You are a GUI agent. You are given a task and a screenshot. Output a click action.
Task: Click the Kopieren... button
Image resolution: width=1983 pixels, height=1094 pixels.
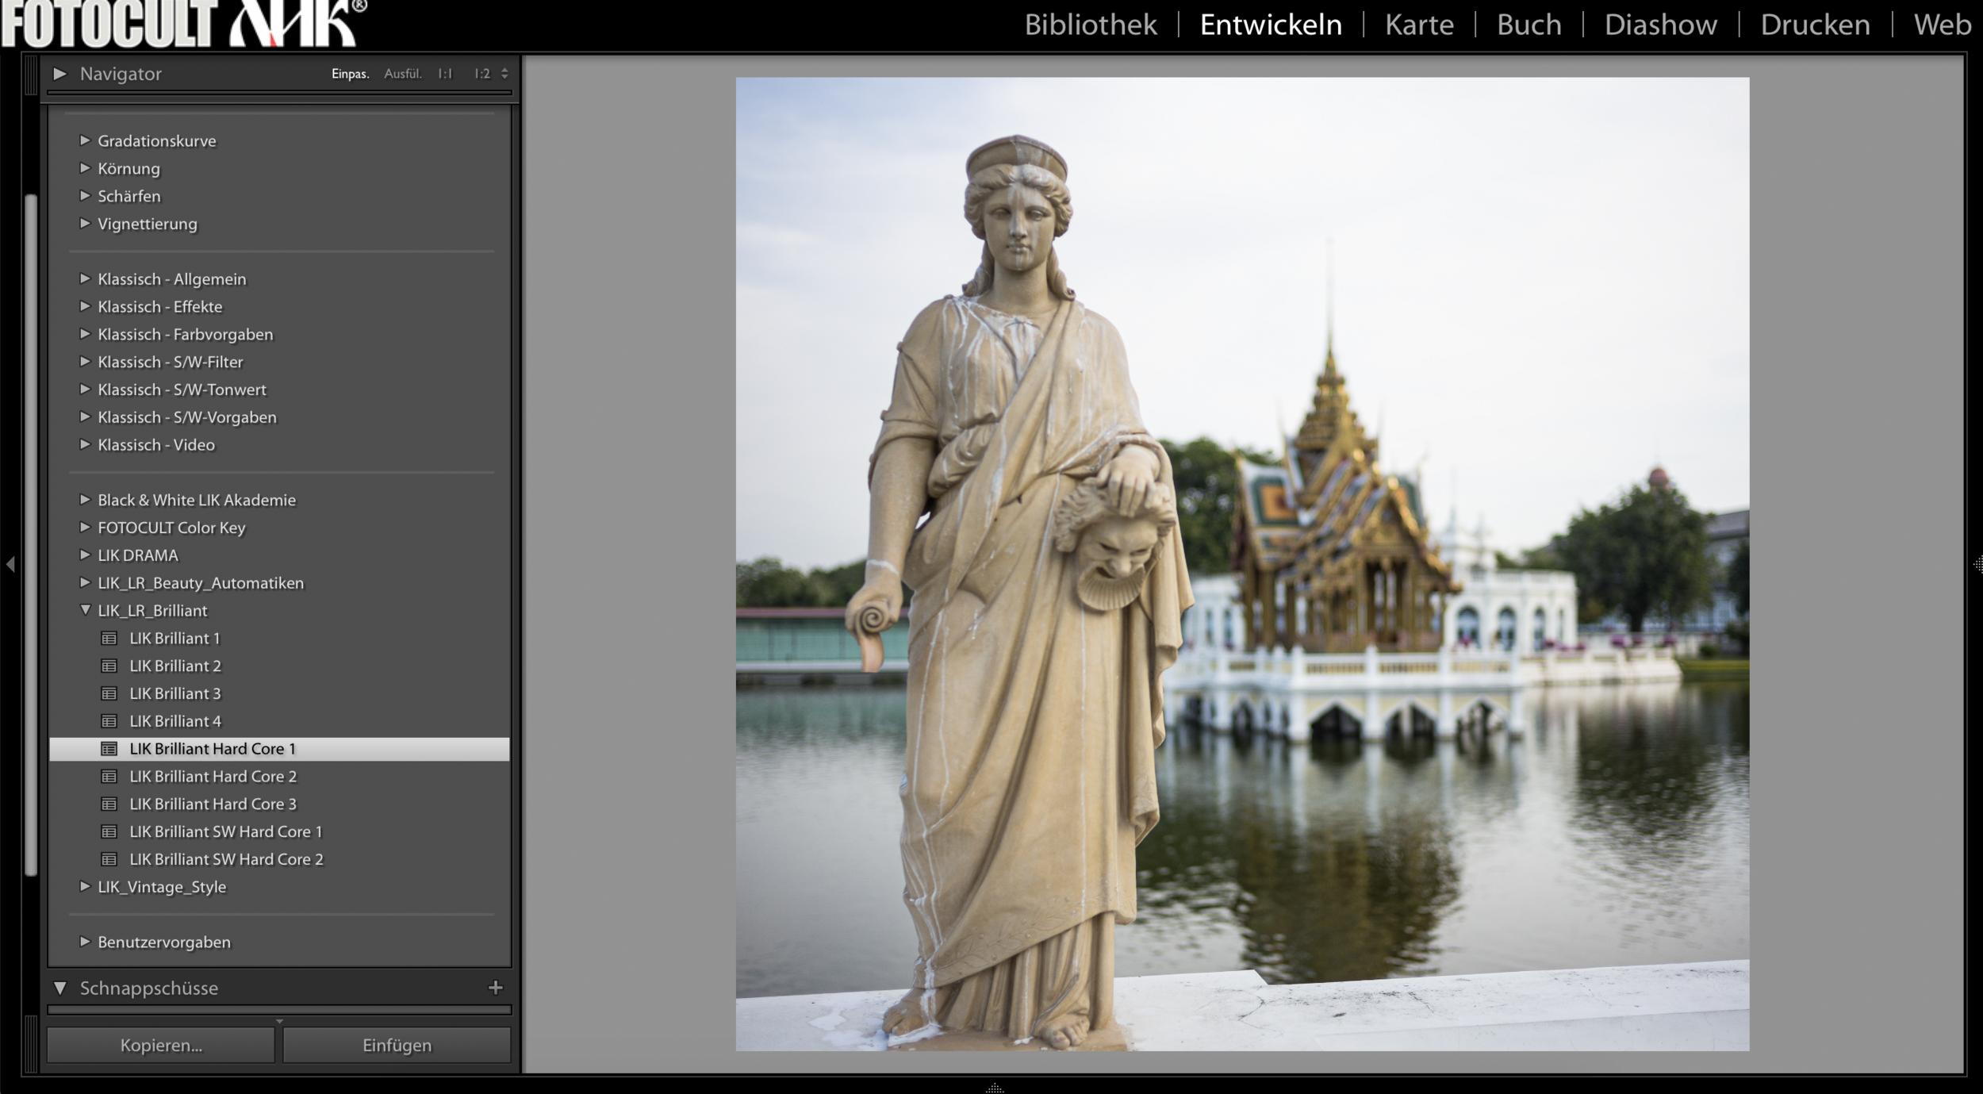(x=161, y=1045)
